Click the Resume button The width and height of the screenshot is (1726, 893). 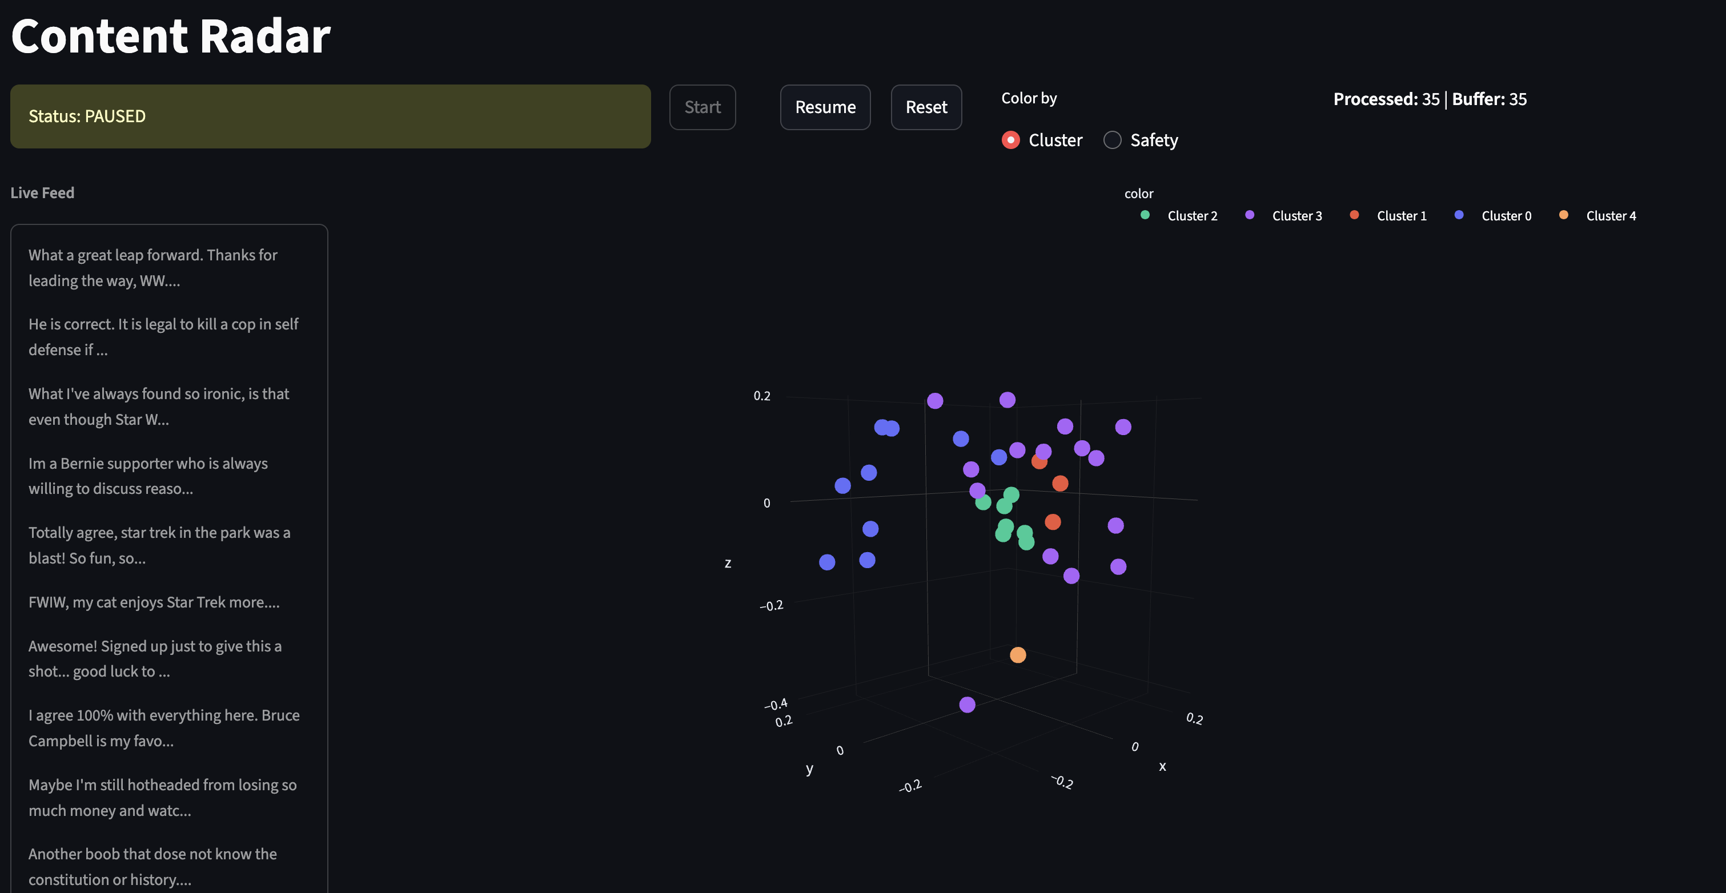pos(825,107)
